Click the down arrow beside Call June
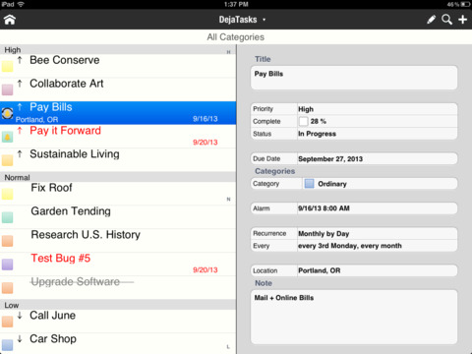The image size is (472, 354). pos(20,316)
